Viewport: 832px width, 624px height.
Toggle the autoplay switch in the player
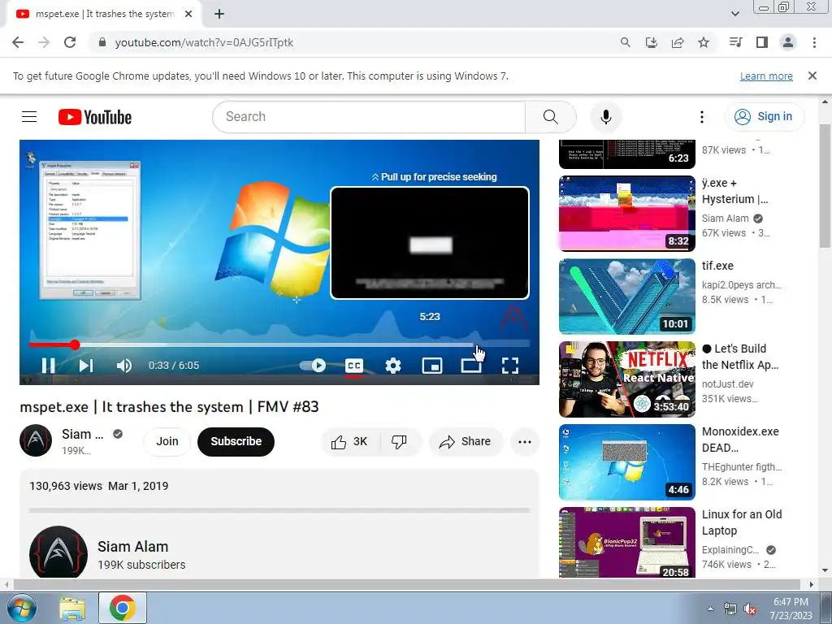(313, 366)
